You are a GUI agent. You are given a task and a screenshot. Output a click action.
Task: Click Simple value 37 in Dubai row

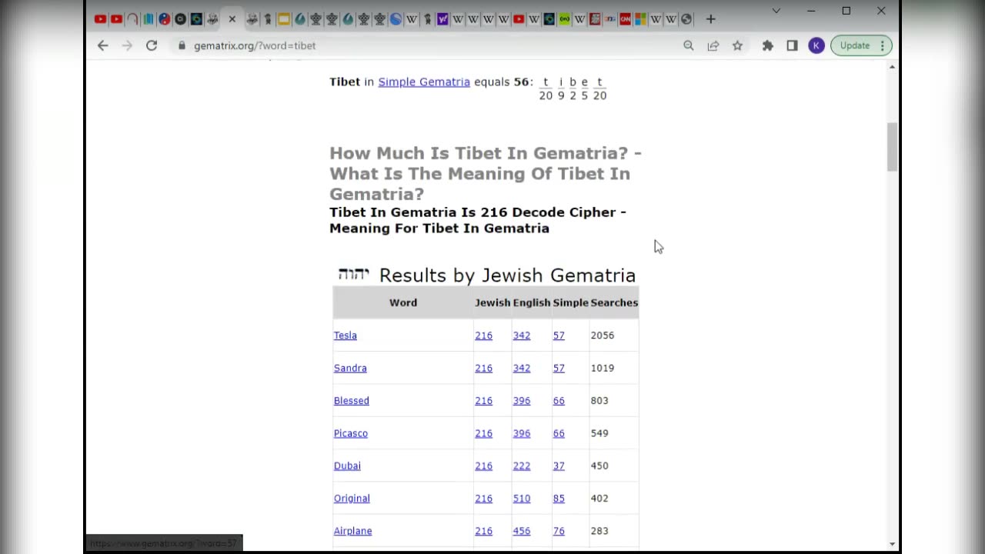pos(559,466)
